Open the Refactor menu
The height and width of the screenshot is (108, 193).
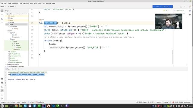click(26, 4)
